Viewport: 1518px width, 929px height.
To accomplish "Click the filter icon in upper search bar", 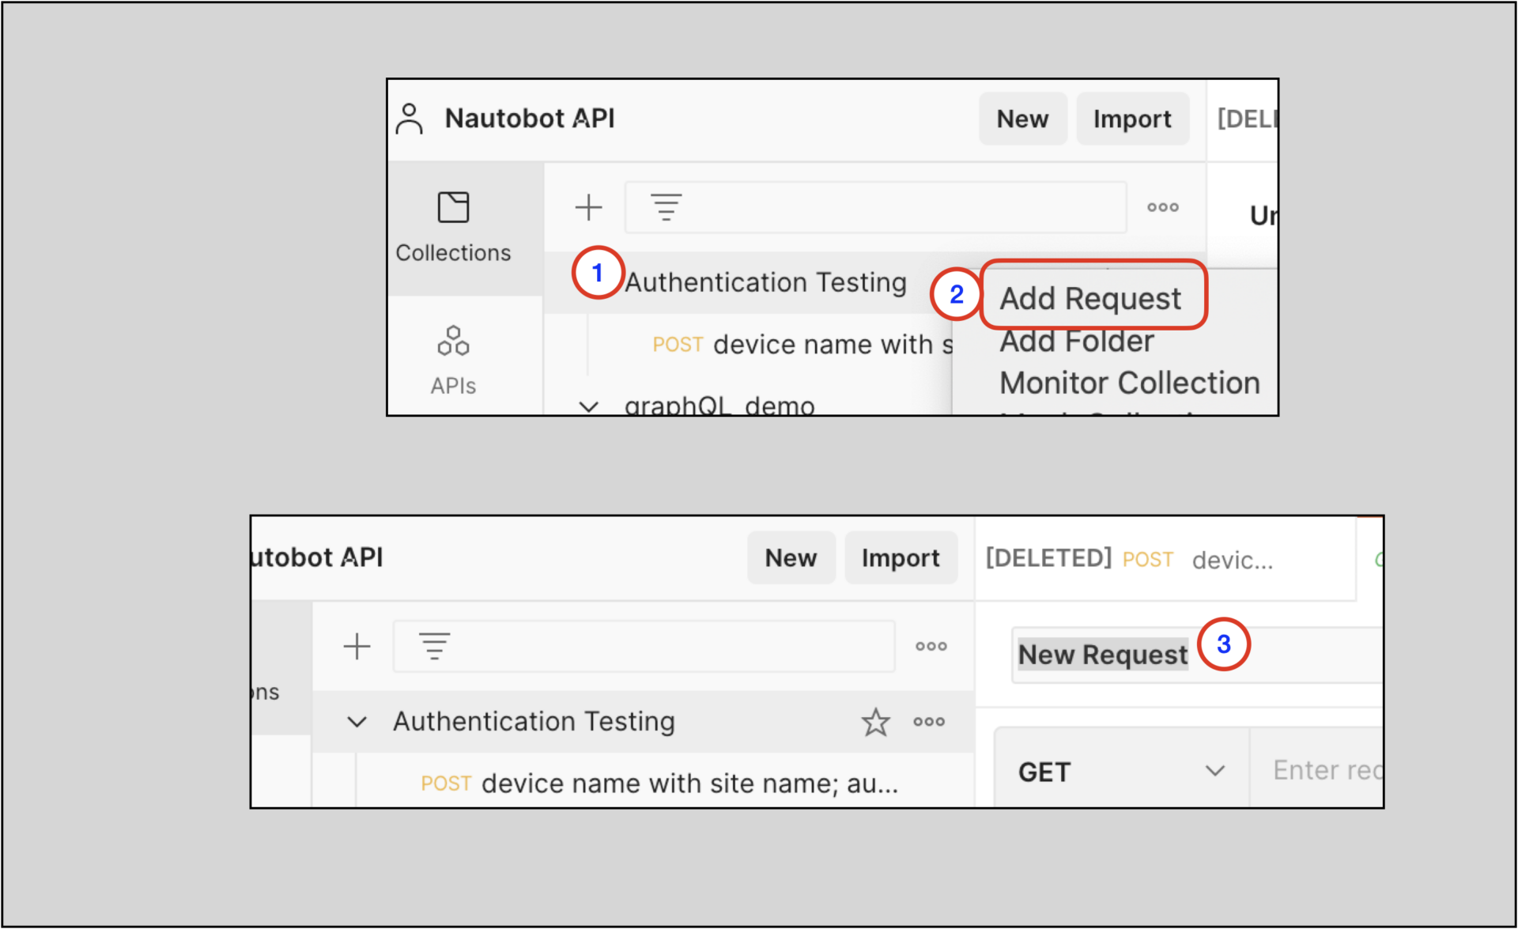I will point(666,207).
